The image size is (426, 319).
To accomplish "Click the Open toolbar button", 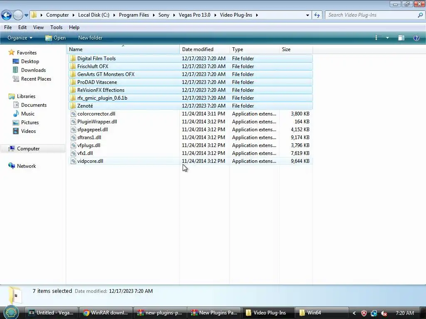I will tap(55, 38).
